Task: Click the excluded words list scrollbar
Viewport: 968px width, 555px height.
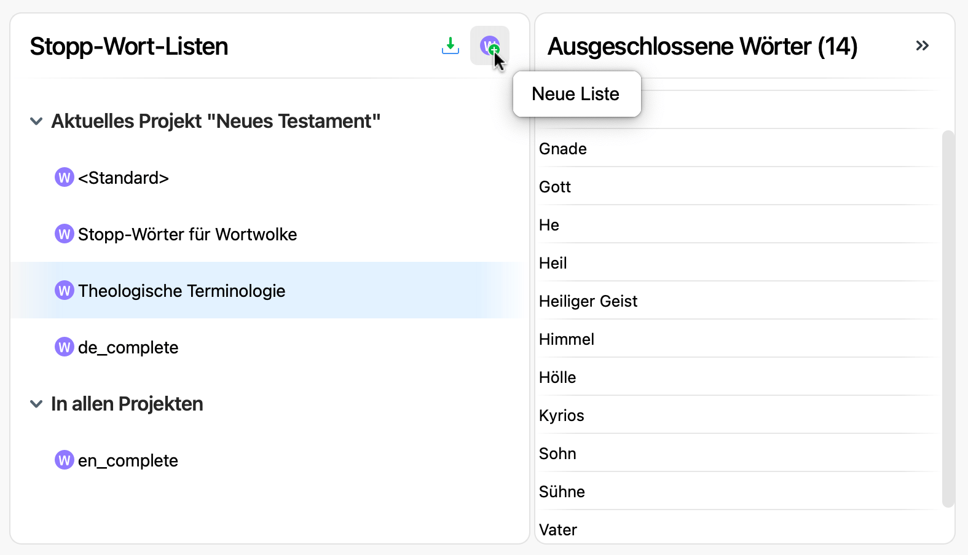Action: [x=948, y=318]
